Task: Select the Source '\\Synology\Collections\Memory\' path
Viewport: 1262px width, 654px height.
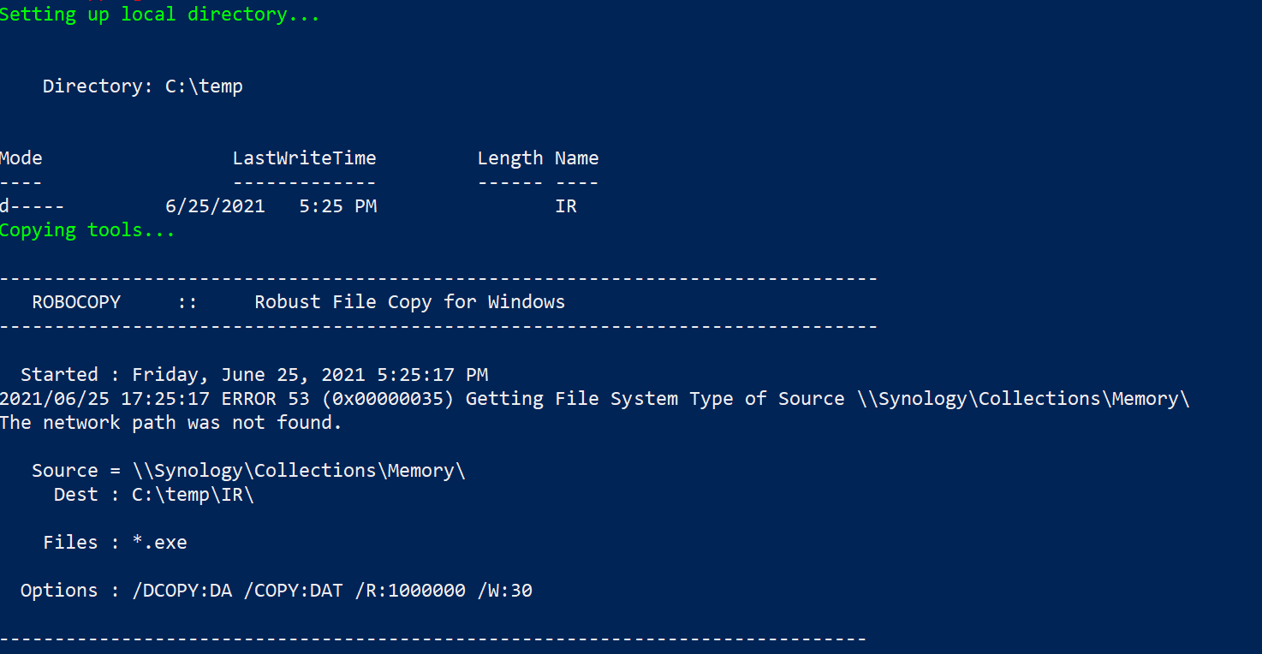Action: (299, 470)
